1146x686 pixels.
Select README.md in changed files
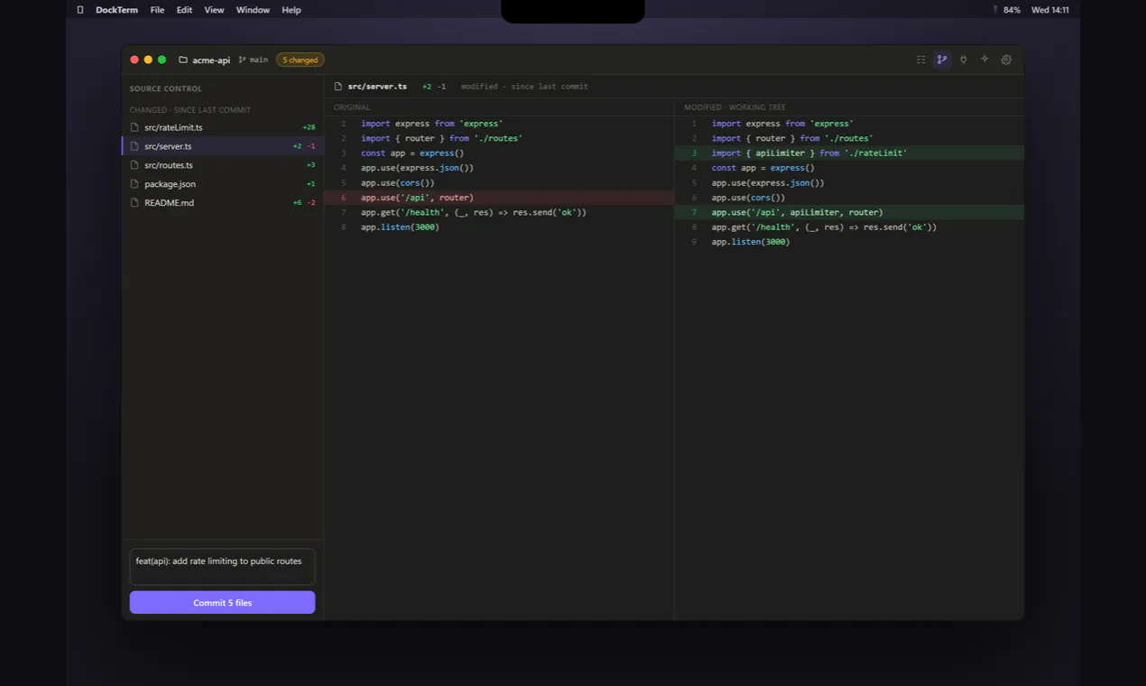[223, 203]
